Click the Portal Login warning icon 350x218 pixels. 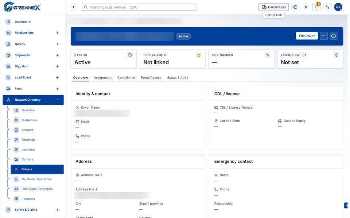pos(199,55)
